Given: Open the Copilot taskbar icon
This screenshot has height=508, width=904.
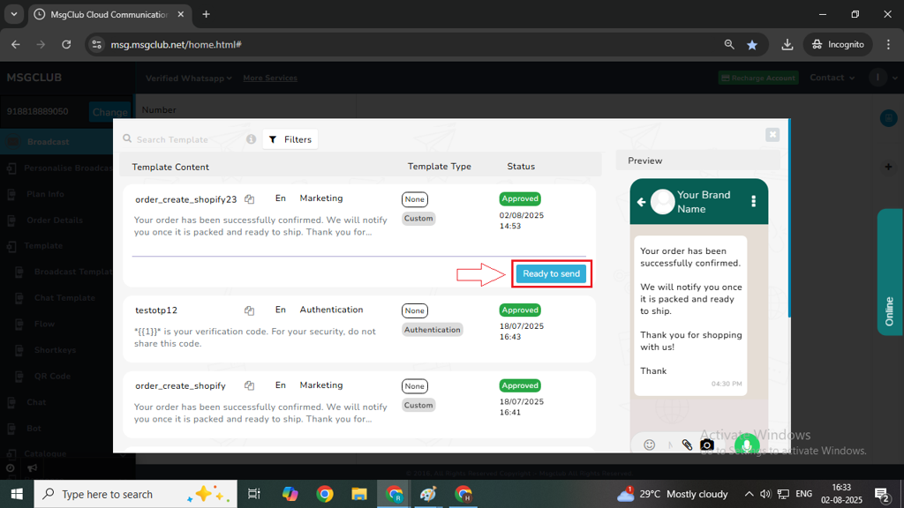Looking at the screenshot, I should (290, 494).
